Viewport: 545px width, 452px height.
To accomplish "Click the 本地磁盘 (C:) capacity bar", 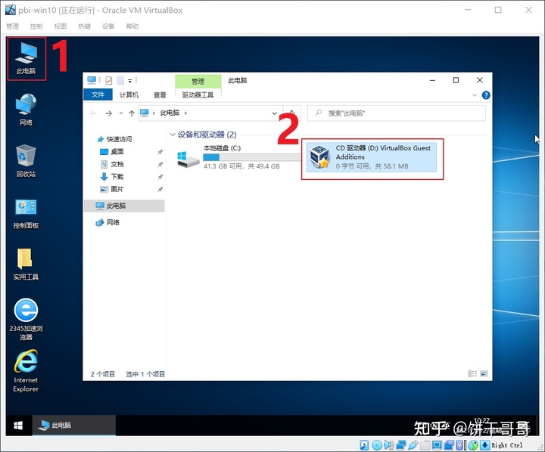I will 251,157.
